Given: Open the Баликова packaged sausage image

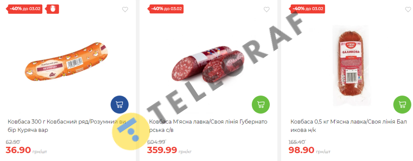Looking at the screenshot, I should click(x=350, y=66).
